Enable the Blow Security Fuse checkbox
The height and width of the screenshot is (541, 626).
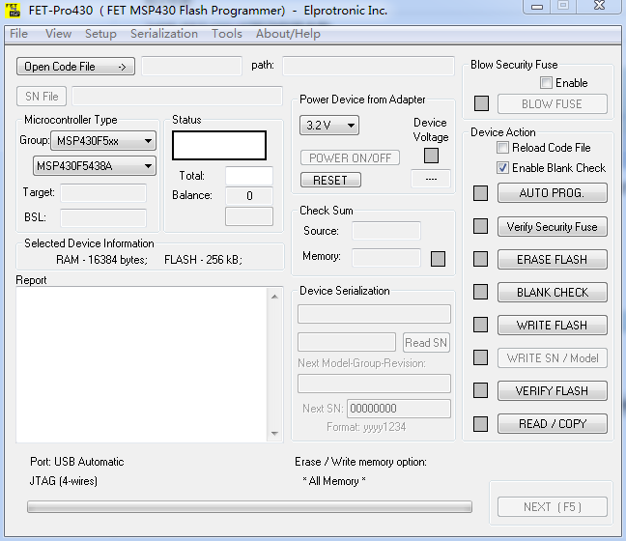pos(546,83)
